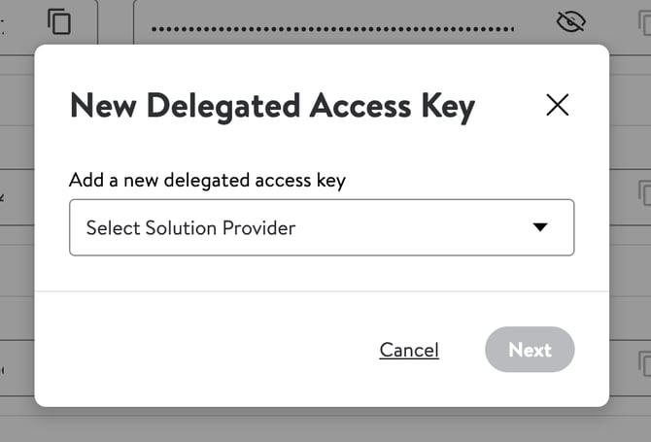Click the copy icon right of the Next button
651x442 pixels.
(643, 363)
